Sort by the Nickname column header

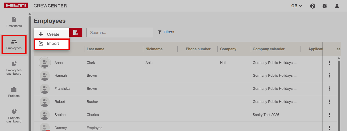[154, 49]
